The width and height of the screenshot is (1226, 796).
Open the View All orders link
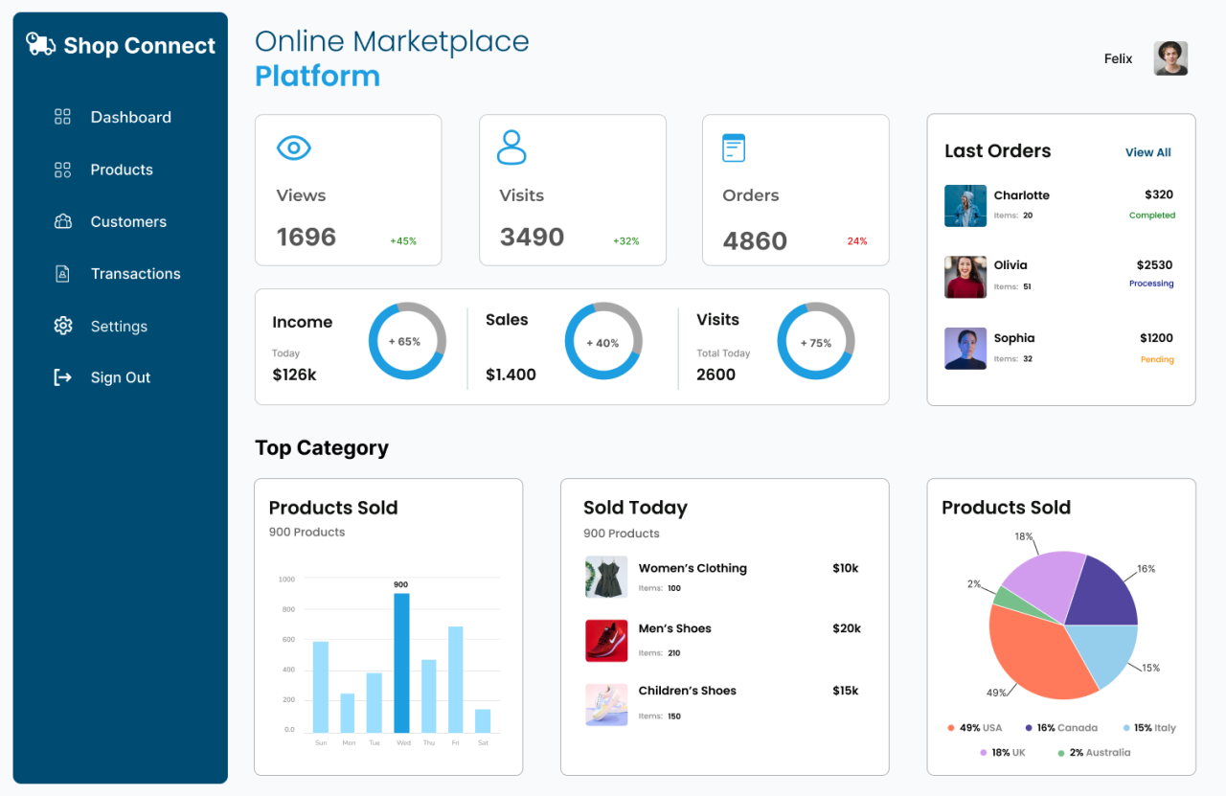(1147, 152)
